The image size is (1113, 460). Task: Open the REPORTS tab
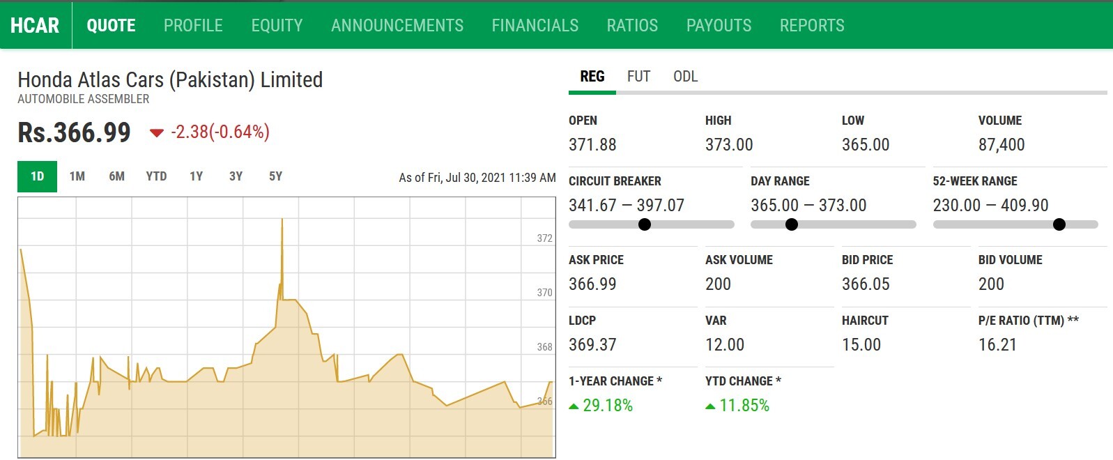tap(812, 26)
